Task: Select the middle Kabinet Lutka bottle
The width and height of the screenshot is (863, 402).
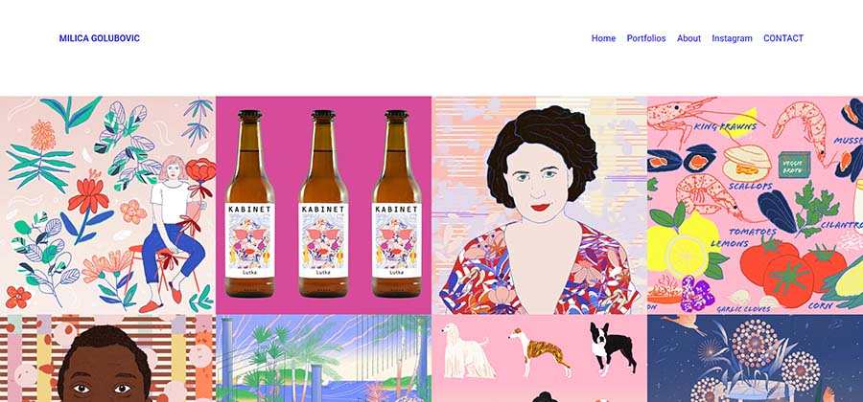Action: point(324,203)
